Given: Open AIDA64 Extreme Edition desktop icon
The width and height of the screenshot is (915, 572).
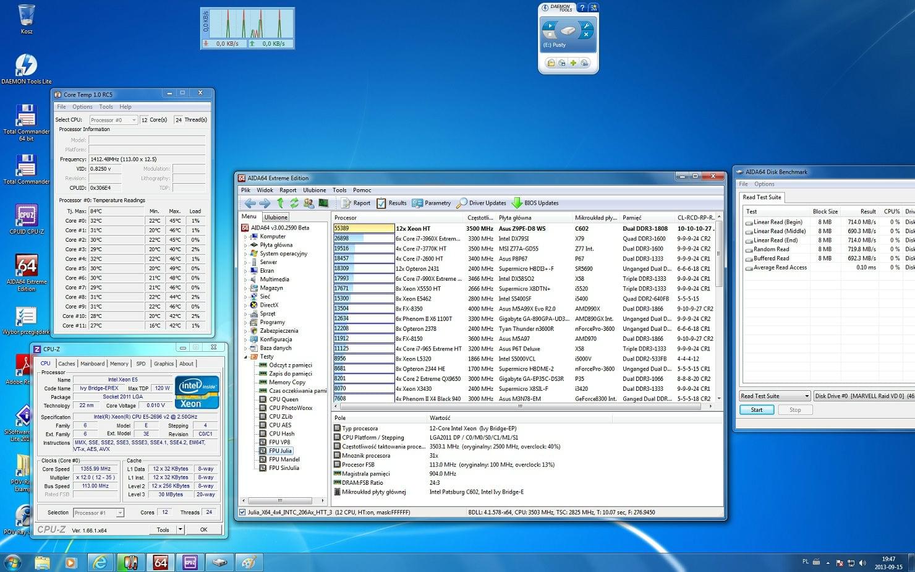Looking at the screenshot, I should click(26, 273).
